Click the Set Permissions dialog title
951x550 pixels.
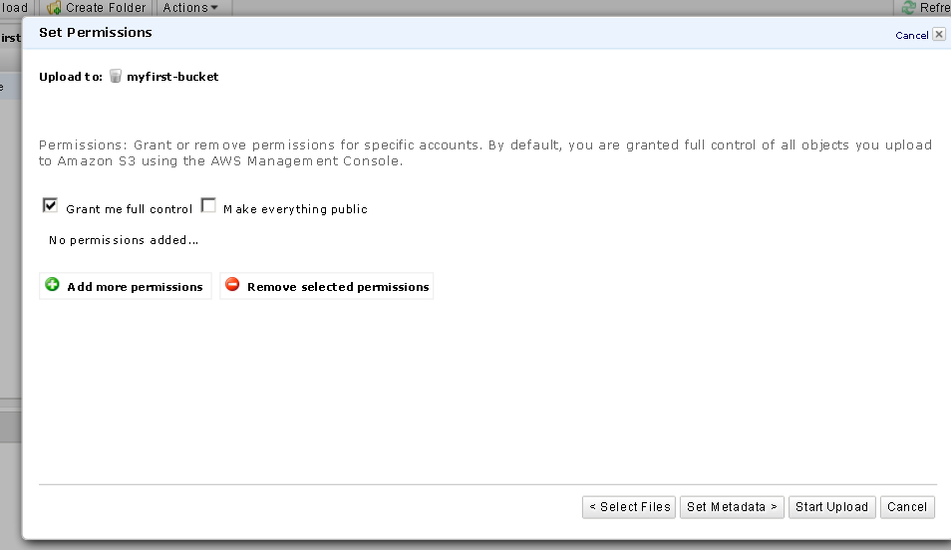96,33
